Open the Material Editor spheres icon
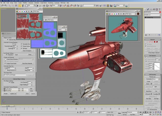The width and height of the screenshot is (162, 116). [x=111, y=6]
